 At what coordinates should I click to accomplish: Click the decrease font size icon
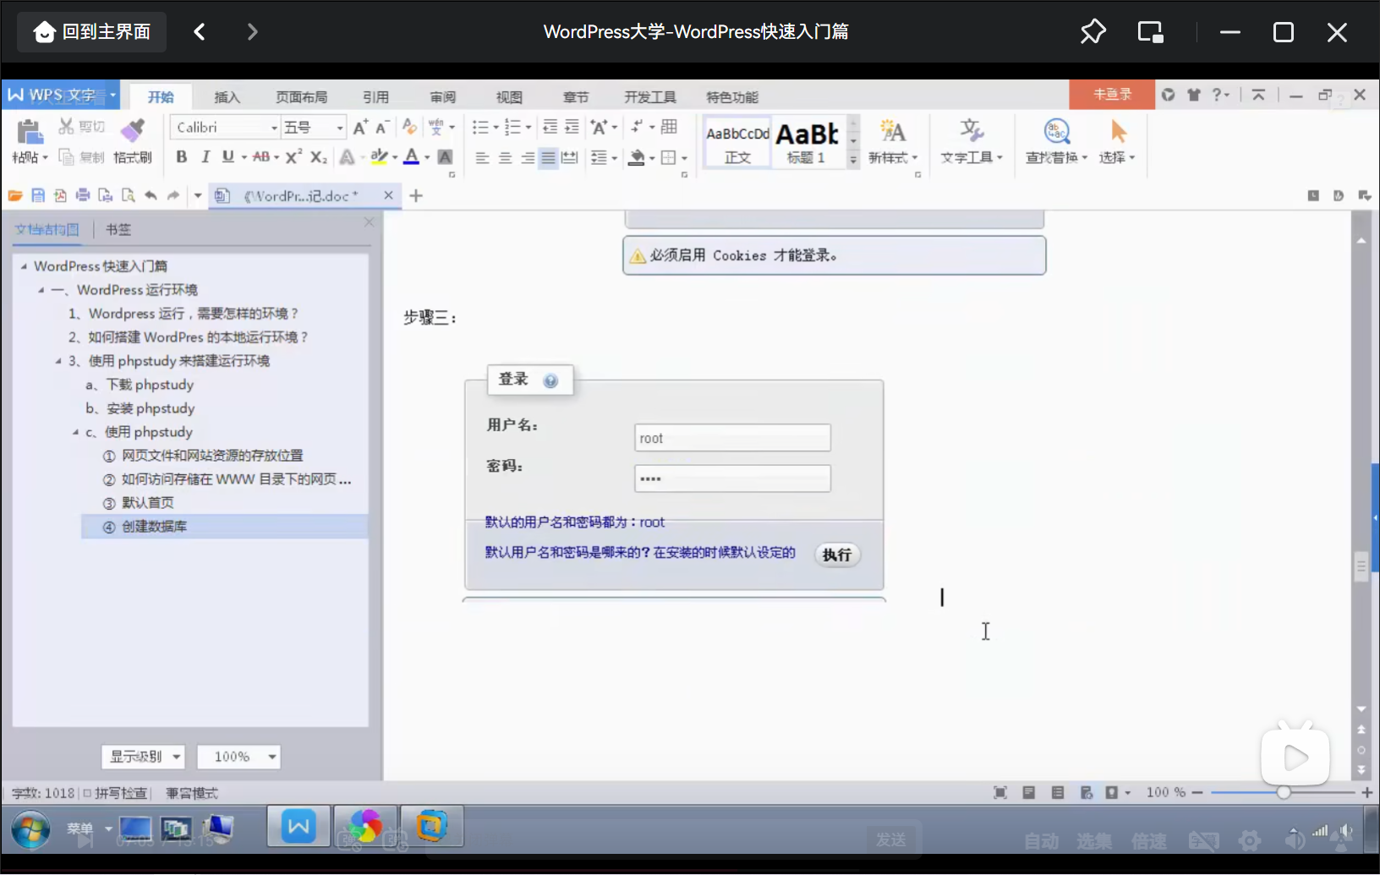(381, 127)
